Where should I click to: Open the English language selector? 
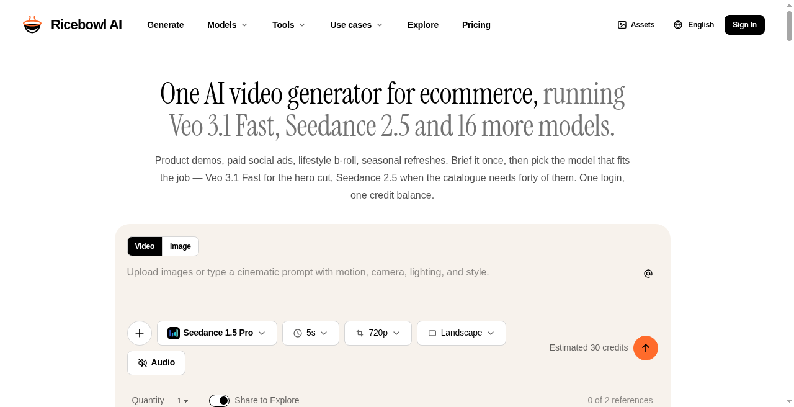tap(694, 25)
